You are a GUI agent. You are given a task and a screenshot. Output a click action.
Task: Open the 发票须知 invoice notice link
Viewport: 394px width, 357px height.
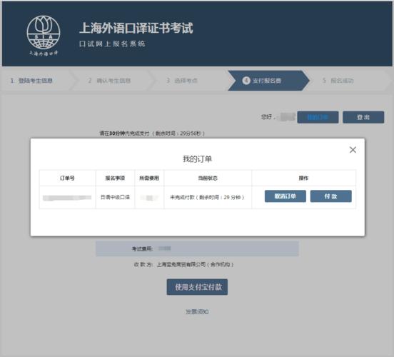tap(197, 312)
